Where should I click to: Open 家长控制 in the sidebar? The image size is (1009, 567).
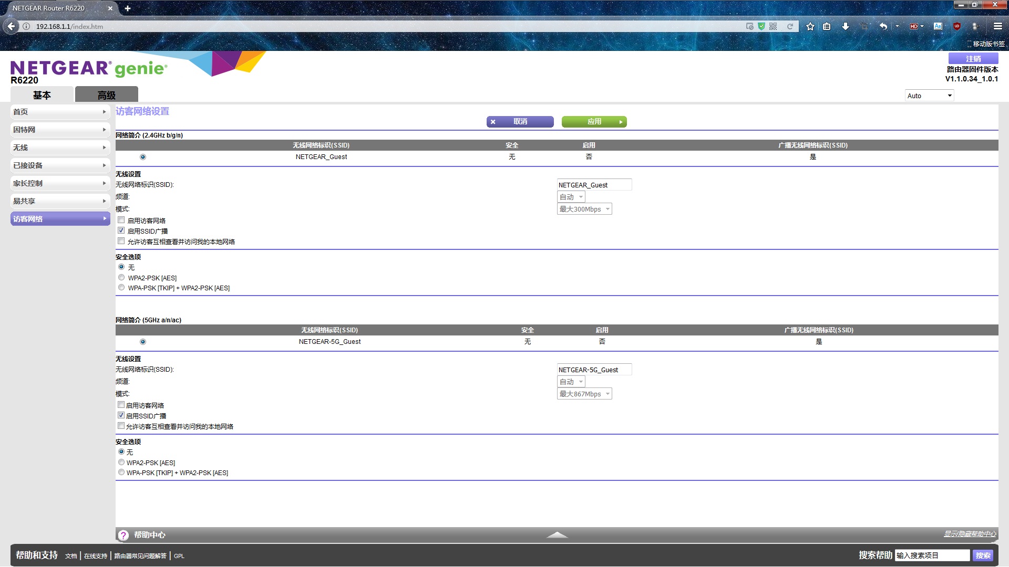click(x=60, y=183)
